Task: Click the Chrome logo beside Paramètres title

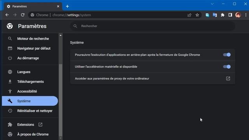Action: [10, 26]
